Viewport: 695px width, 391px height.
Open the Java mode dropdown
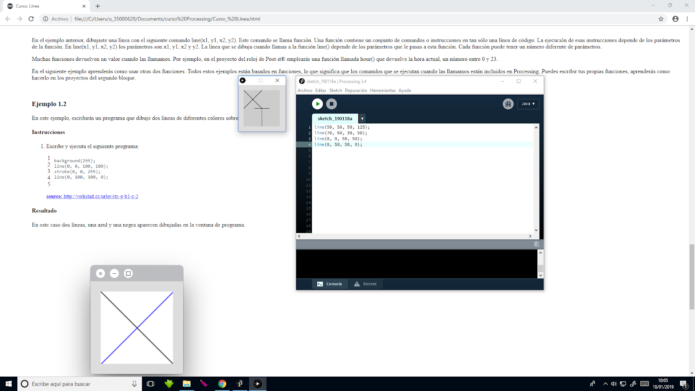click(x=528, y=104)
